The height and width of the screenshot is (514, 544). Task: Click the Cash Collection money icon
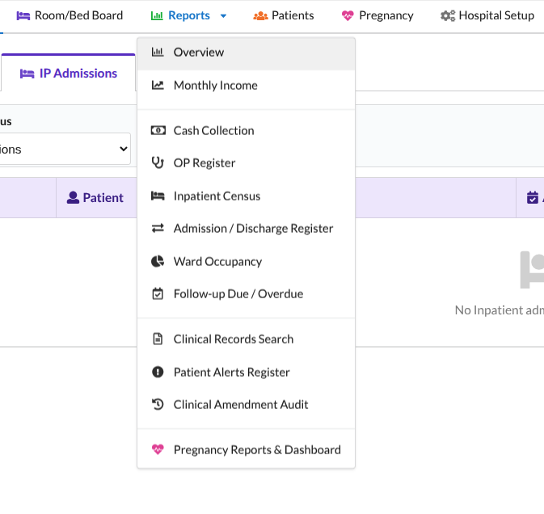point(158,130)
